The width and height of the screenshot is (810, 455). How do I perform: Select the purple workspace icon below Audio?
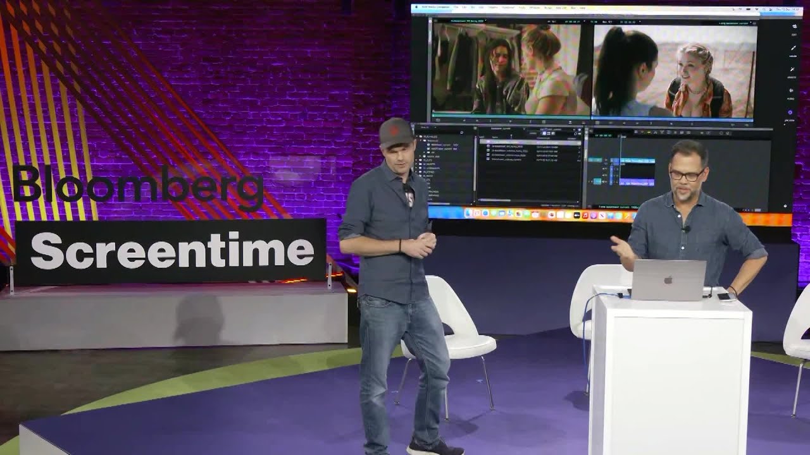click(x=791, y=113)
